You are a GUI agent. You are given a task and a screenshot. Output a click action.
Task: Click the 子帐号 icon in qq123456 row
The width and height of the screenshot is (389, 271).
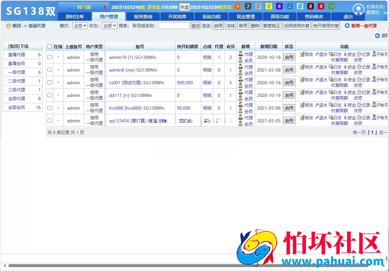coord(374,117)
